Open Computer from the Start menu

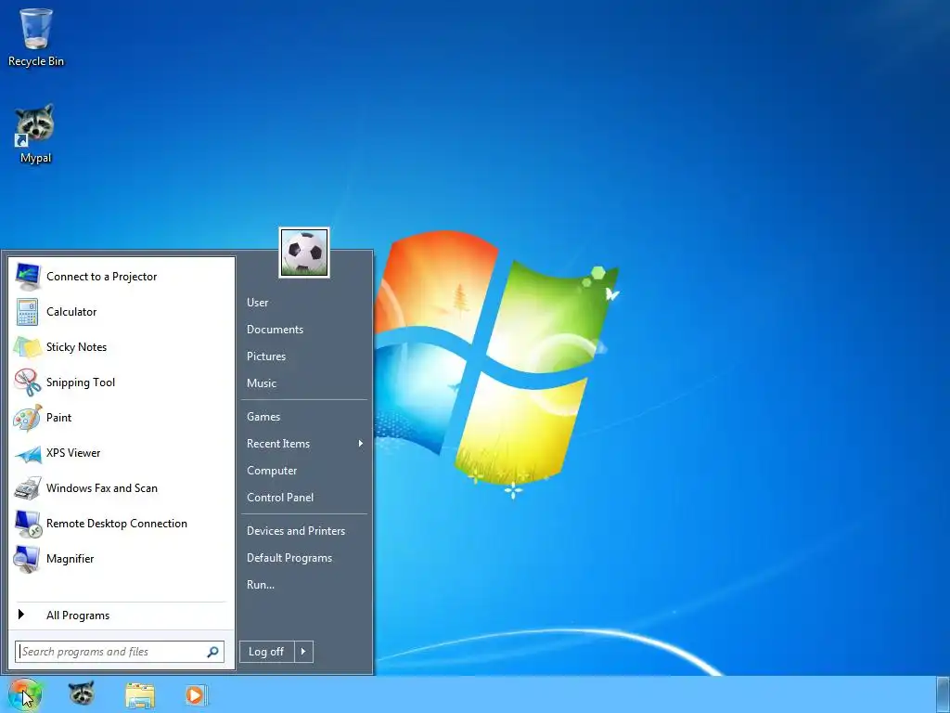[272, 471]
